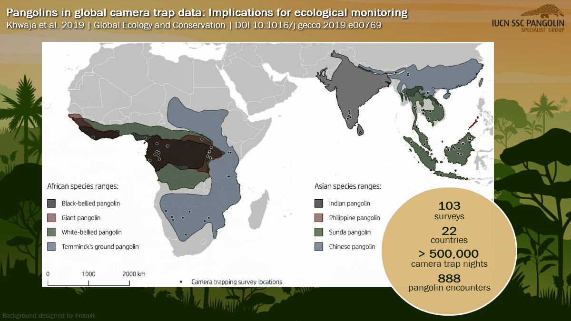Select the White-bellied pangolin legend symbol
The image size is (571, 321).
[52, 232]
